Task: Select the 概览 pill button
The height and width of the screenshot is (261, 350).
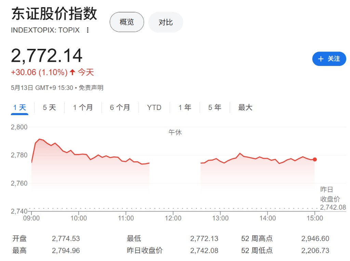Action: pos(127,22)
